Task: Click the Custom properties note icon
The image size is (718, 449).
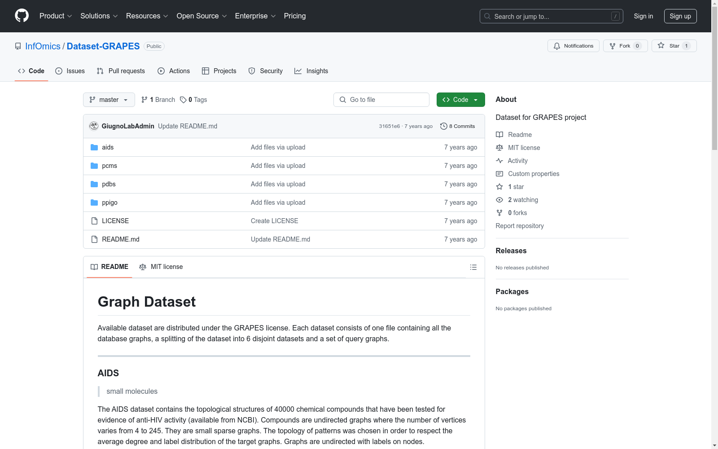Action: tap(499, 174)
